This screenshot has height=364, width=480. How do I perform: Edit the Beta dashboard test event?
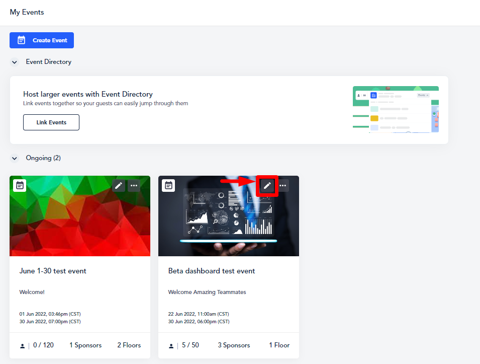(x=267, y=186)
